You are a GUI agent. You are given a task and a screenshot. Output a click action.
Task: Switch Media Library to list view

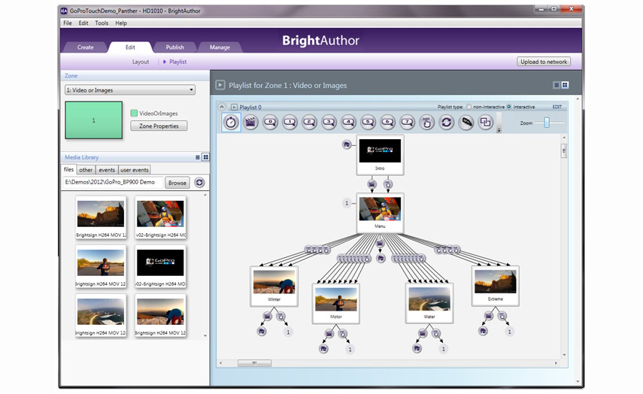(198, 157)
